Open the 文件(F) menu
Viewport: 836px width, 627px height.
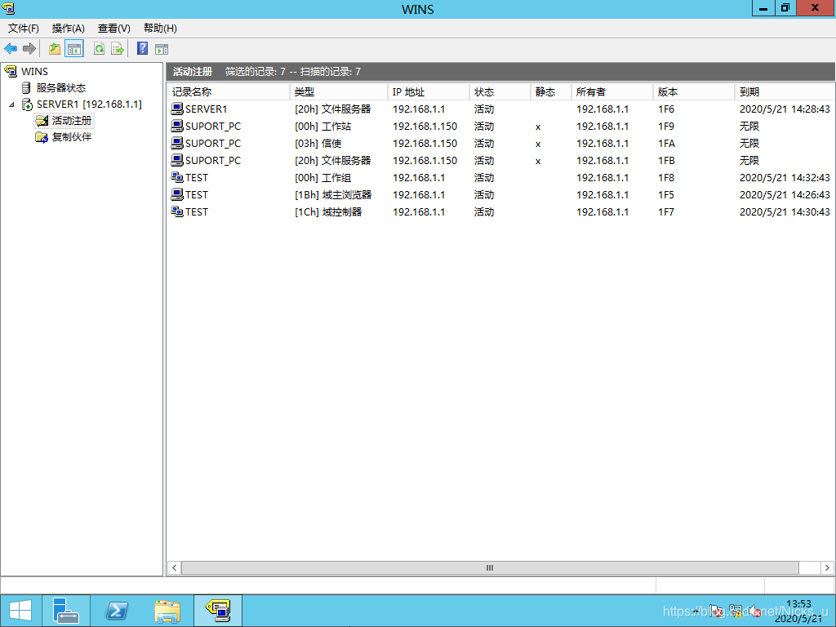tap(24, 29)
